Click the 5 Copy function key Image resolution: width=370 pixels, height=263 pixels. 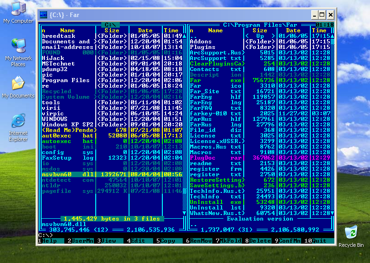[169, 241]
